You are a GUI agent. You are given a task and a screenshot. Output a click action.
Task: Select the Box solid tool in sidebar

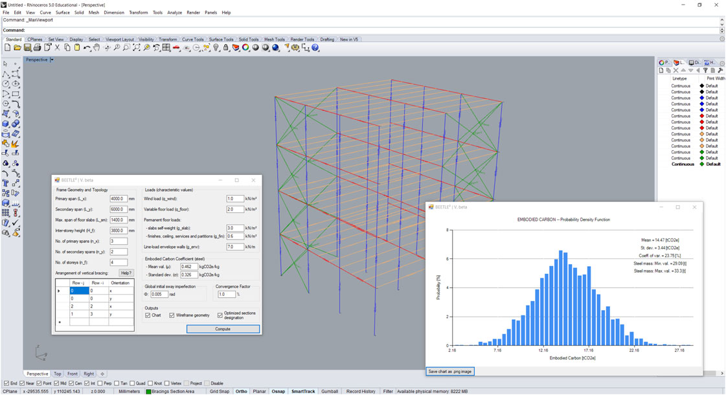point(6,124)
